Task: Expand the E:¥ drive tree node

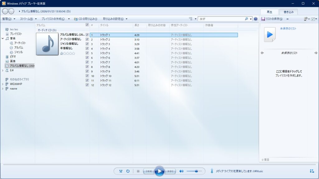Action: click(x=3, y=70)
